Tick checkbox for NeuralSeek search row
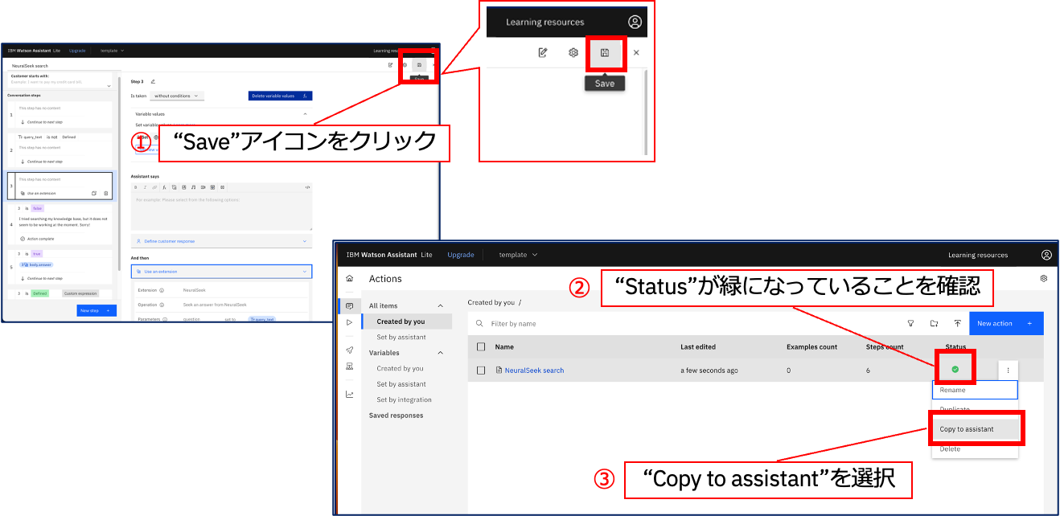1060x516 pixels. [481, 371]
